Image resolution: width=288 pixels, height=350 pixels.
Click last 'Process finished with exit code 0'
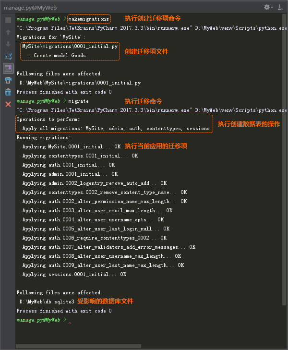[64, 311]
